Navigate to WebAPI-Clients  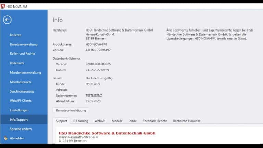tap(21, 101)
